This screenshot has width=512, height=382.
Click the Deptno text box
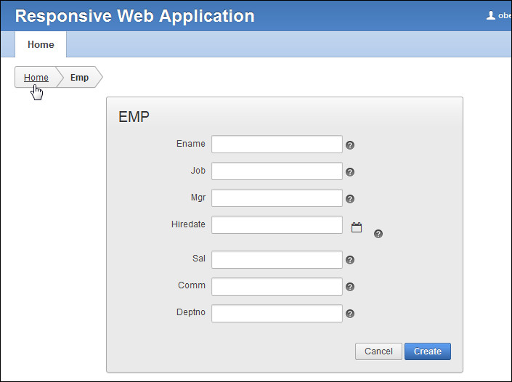(277, 314)
